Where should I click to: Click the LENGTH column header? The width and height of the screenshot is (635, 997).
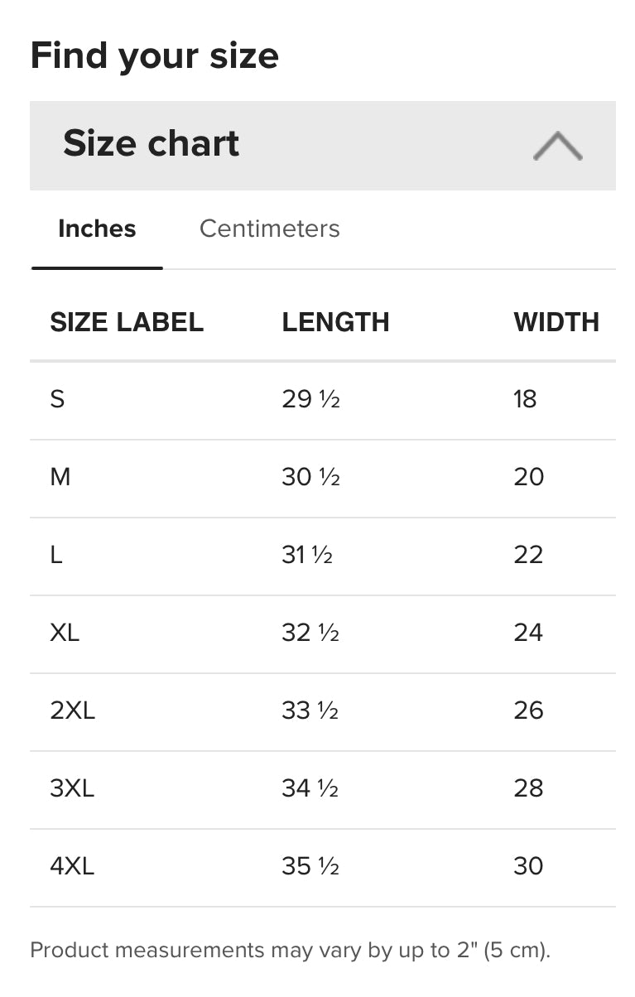tap(335, 322)
